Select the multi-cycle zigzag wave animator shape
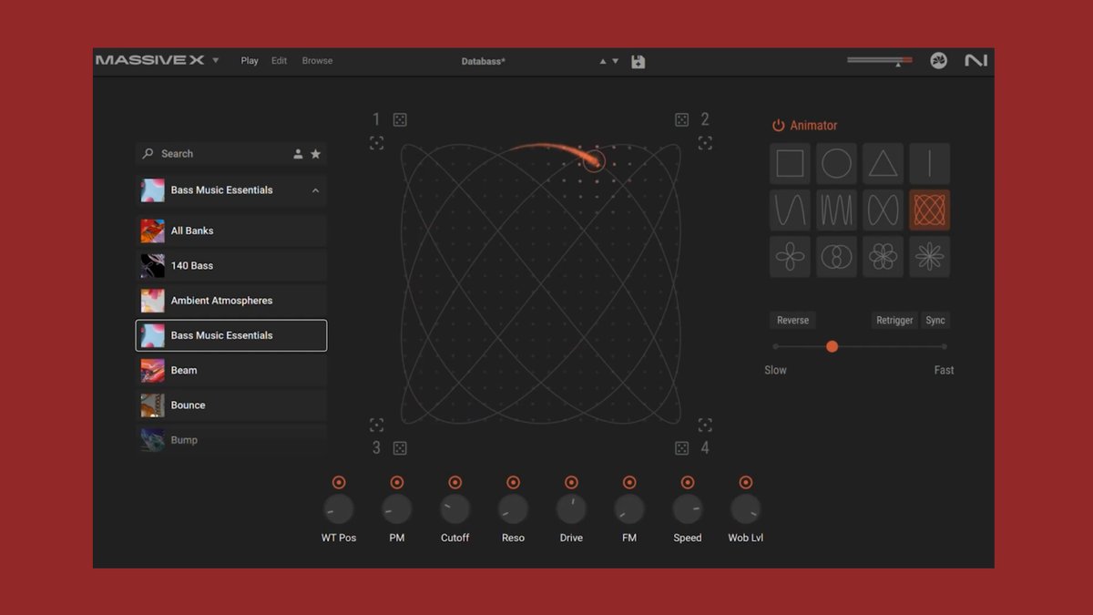This screenshot has width=1093, height=615. (836, 210)
